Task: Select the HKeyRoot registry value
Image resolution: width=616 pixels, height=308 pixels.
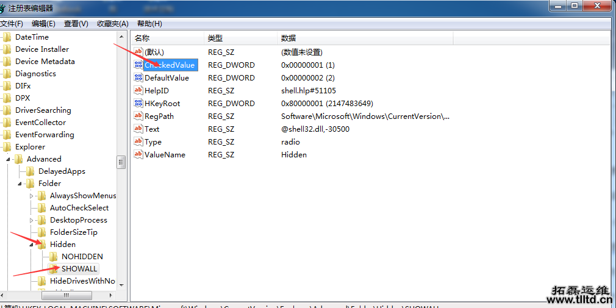Action: [162, 104]
